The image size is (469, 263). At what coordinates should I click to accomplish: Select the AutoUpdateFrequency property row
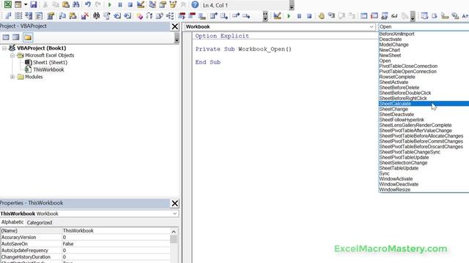coord(85,250)
